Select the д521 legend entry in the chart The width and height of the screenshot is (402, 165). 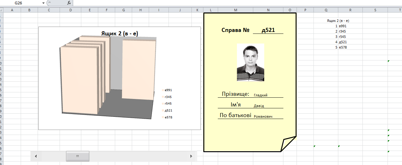(168, 111)
